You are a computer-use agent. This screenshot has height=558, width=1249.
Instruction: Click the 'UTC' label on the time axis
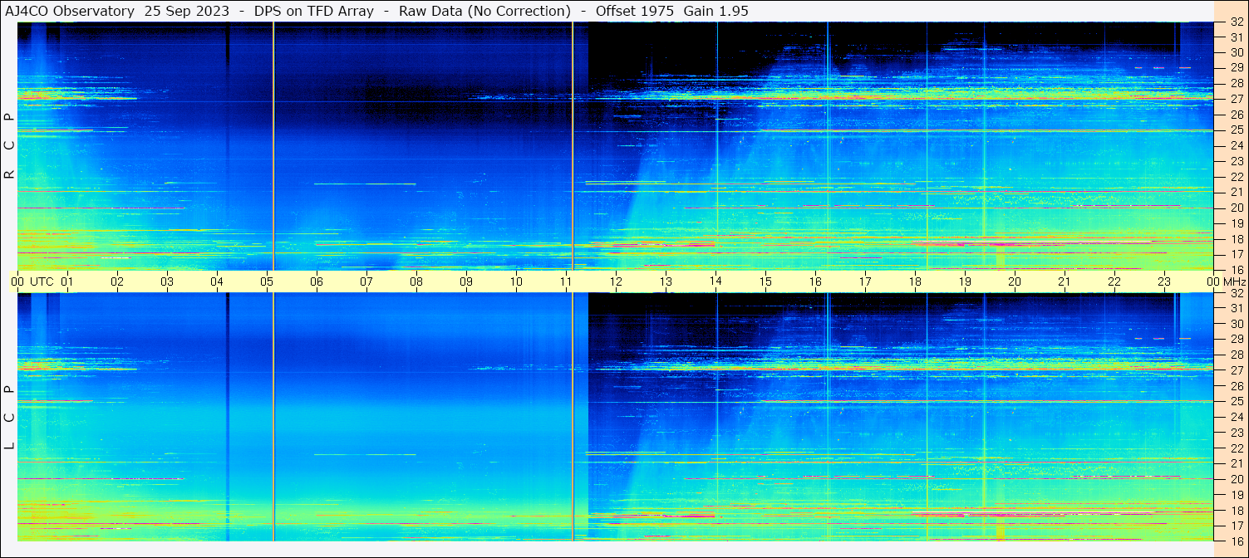42,281
